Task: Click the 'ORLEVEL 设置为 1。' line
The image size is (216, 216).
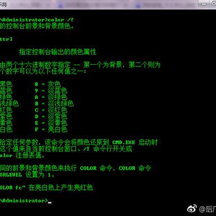Action: (x=27, y=175)
